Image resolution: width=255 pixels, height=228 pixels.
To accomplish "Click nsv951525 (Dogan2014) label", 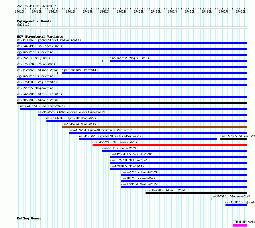I will tap(35, 88).
